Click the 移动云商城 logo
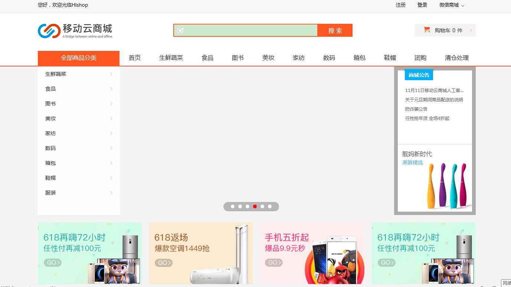Viewport: 511px width, 287px height. [x=75, y=31]
